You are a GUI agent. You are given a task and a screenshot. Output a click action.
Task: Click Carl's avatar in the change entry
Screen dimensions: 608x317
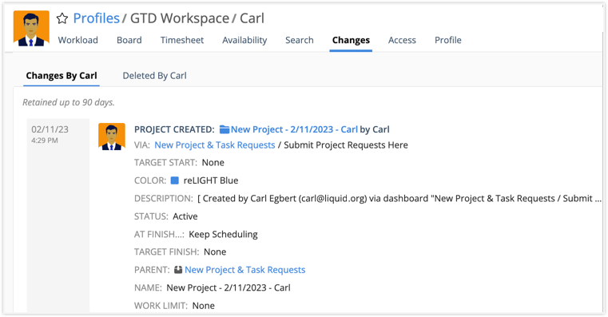click(x=112, y=137)
